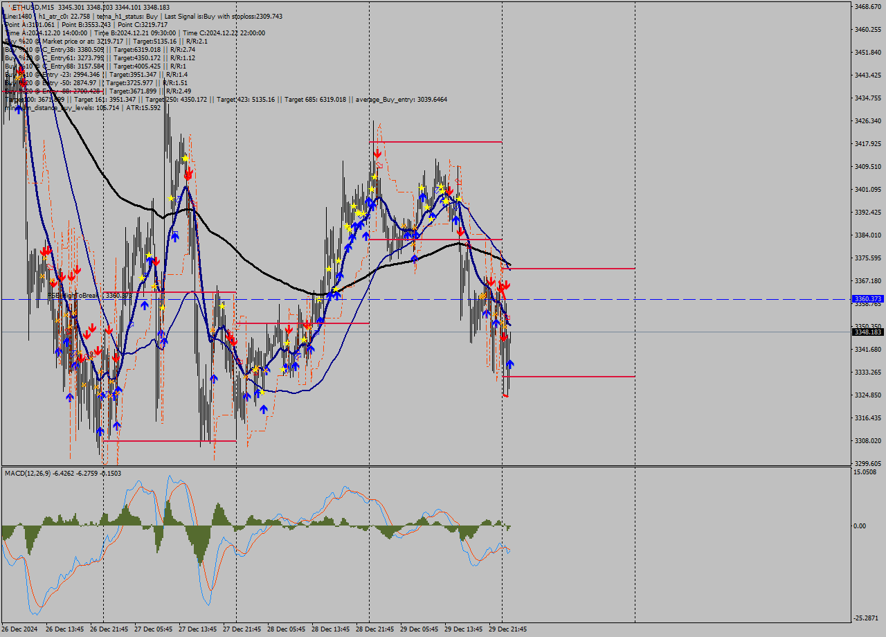Click the 3460.255 price axis label
The image size is (886, 637).
pos(867,29)
